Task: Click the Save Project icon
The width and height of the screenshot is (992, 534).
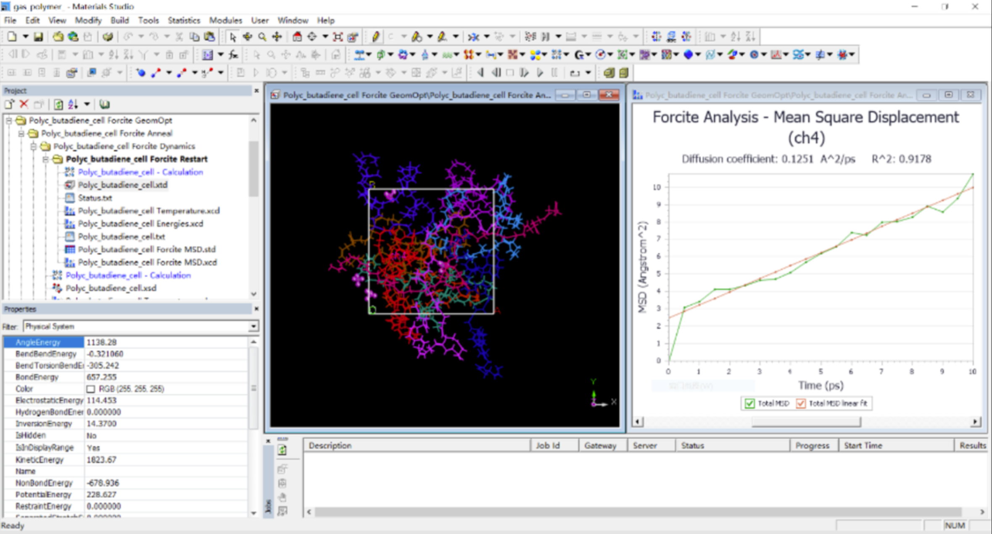Action: coord(38,37)
